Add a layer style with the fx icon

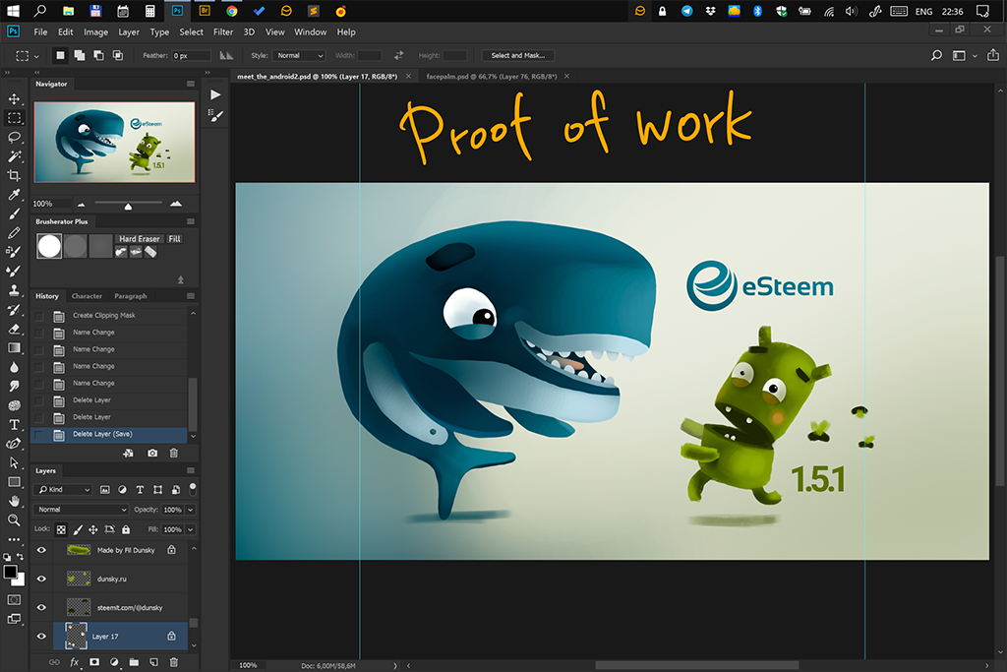click(75, 662)
